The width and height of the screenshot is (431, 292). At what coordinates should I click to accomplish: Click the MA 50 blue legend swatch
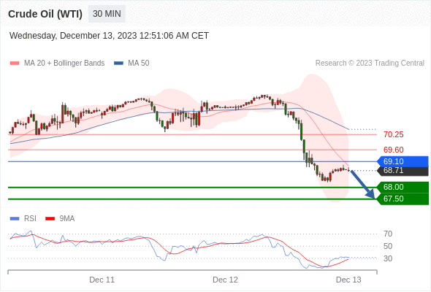click(118, 64)
